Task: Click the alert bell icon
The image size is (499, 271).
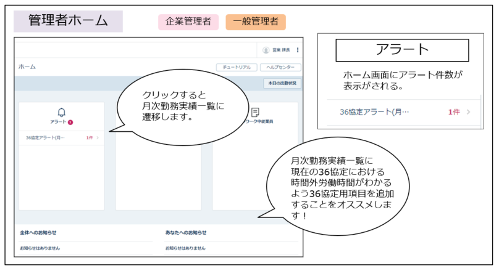Action: (x=61, y=112)
